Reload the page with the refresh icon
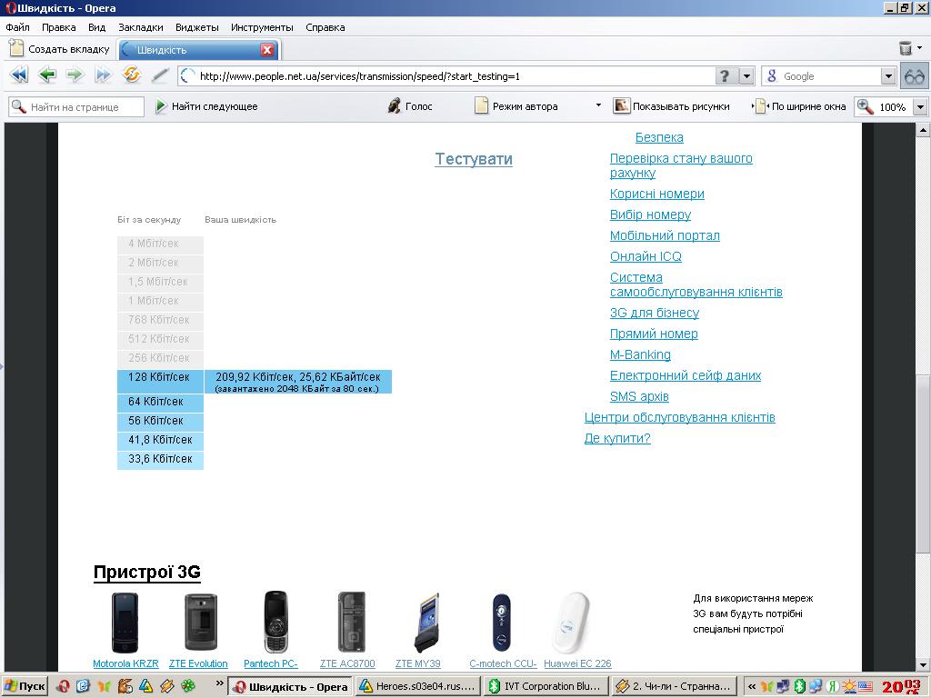Viewport: 931px width, 698px height. (x=132, y=75)
